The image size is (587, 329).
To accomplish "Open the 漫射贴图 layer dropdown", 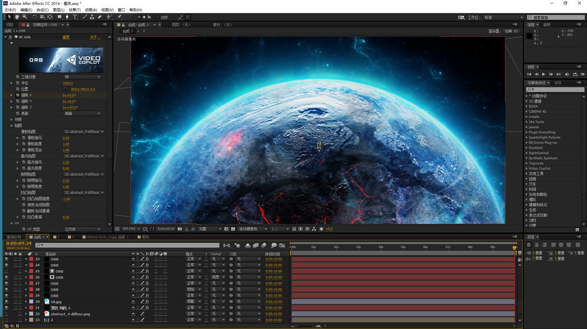I will [x=84, y=132].
